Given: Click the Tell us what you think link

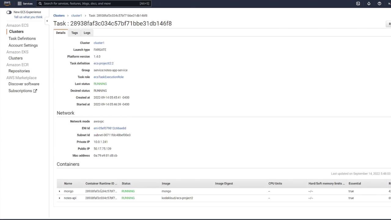Looking at the screenshot, I should coord(28,17).
